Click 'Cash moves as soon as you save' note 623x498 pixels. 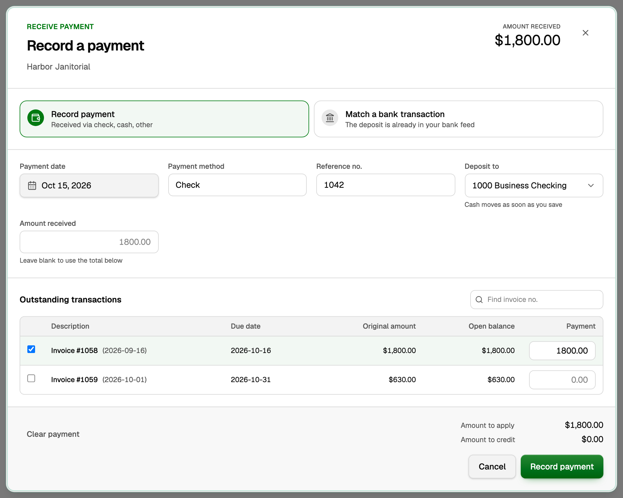point(513,204)
